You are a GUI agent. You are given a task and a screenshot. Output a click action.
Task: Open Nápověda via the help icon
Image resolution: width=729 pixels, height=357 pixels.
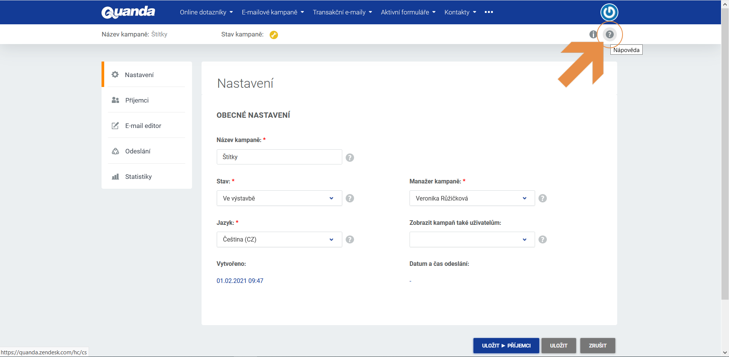tap(610, 34)
